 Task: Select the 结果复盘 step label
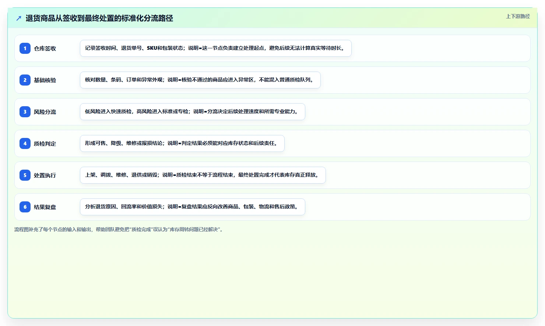click(45, 207)
